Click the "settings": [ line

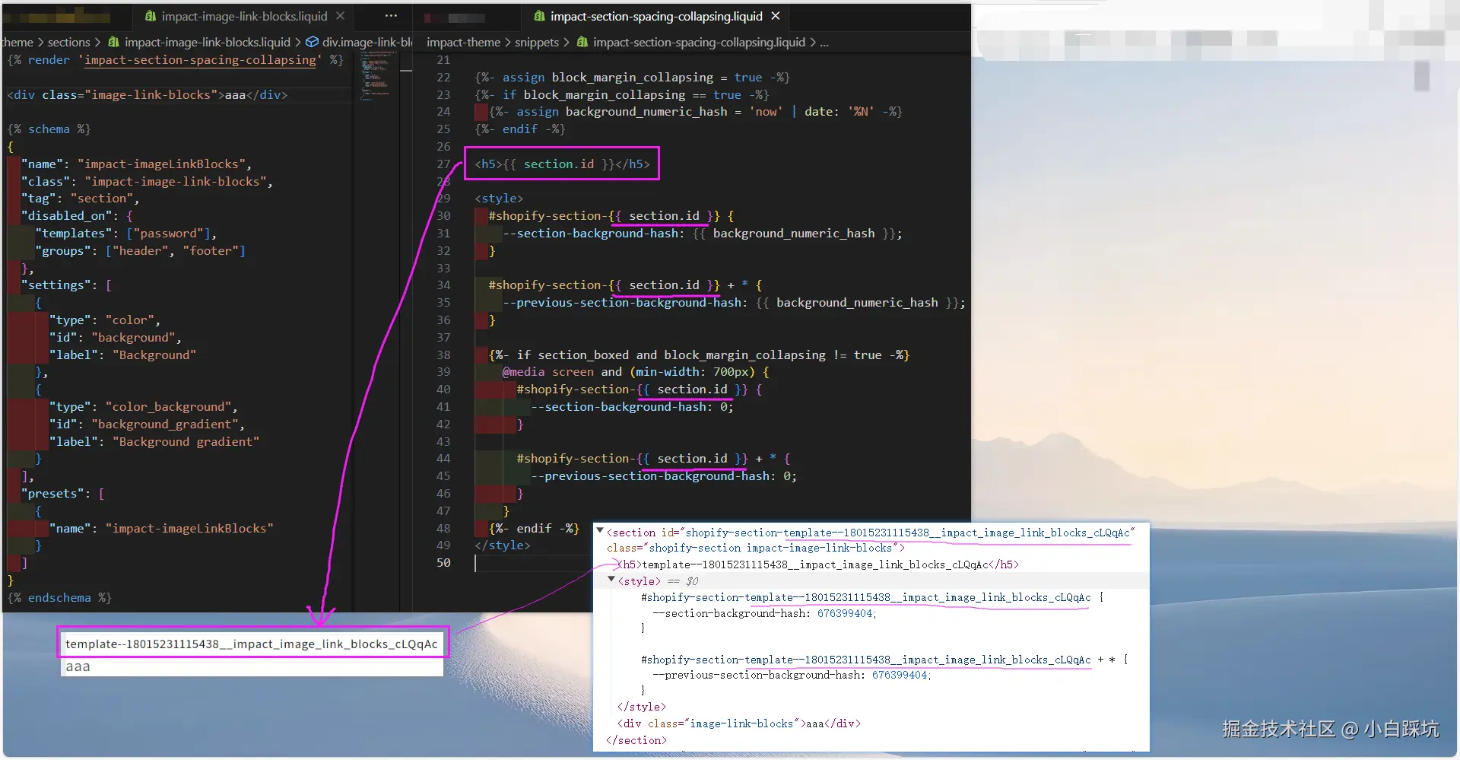[x=66, y=285]
